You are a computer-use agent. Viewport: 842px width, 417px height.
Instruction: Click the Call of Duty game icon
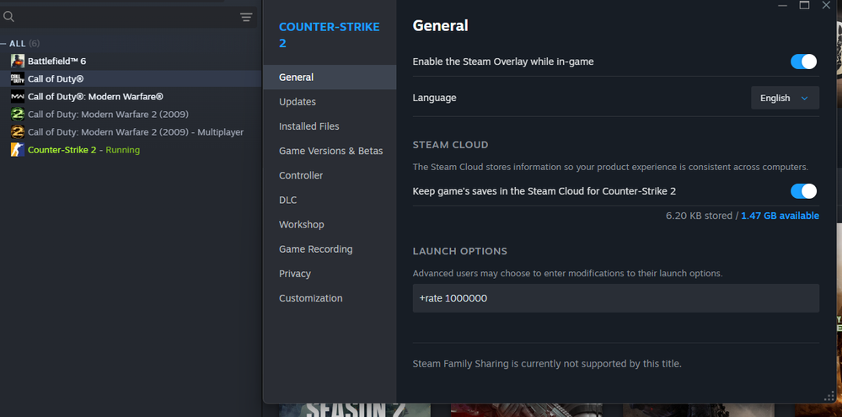click(x=18, y=79)
